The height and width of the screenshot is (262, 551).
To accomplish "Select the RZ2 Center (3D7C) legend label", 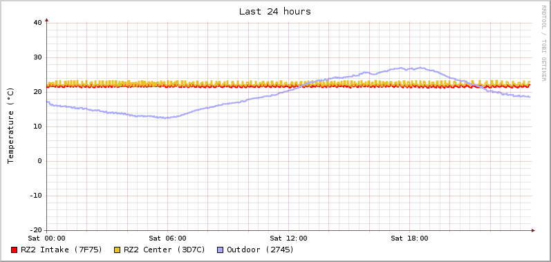I will pos(165,250).
